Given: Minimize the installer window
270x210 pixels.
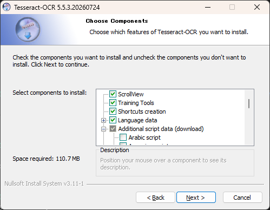Looking at the screenshot, I should 208,7.
